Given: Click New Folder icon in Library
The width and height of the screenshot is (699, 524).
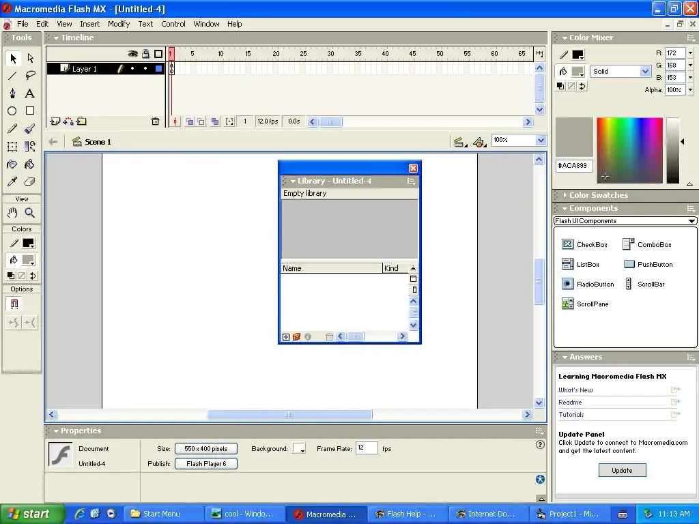Looking at the screenshot, I should (x=296, y=337).
